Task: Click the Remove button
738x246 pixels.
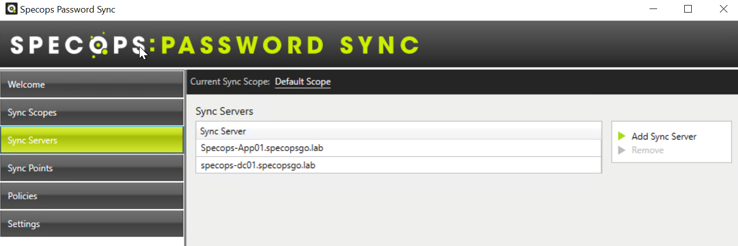Action: [648, 150]
